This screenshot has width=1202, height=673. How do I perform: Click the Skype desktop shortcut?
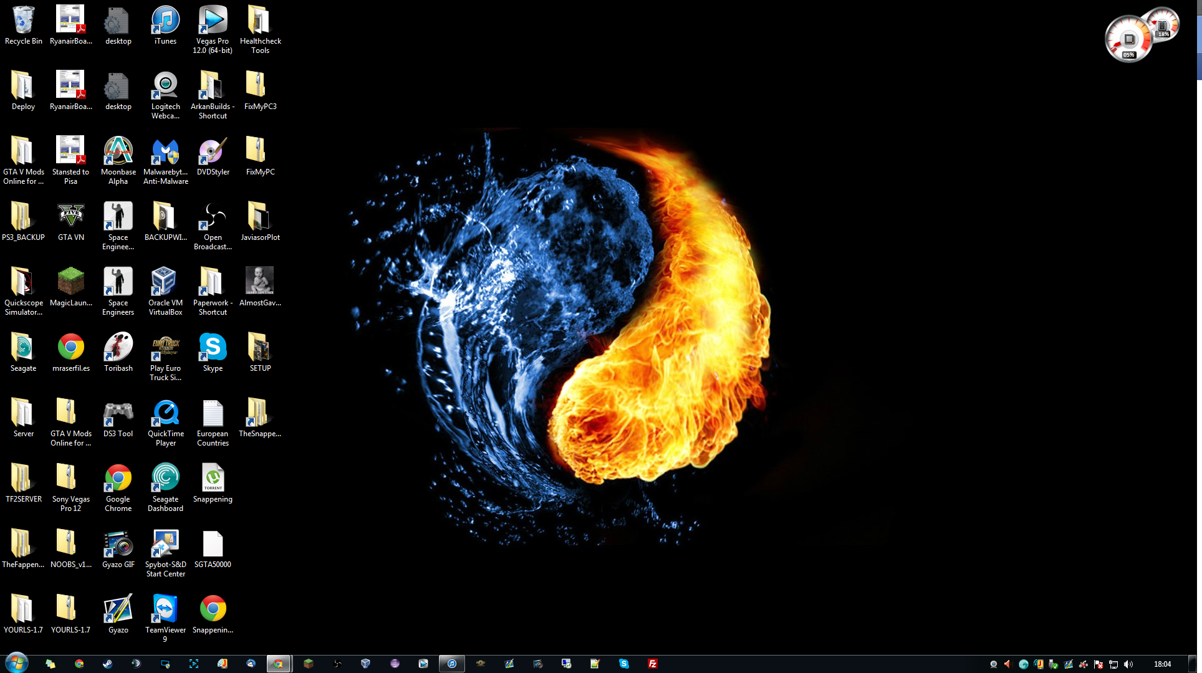(x=213, y=348)
